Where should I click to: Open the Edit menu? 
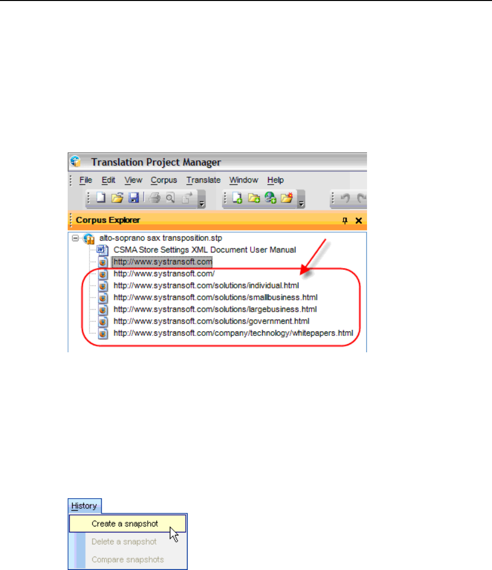pos(108,180)
